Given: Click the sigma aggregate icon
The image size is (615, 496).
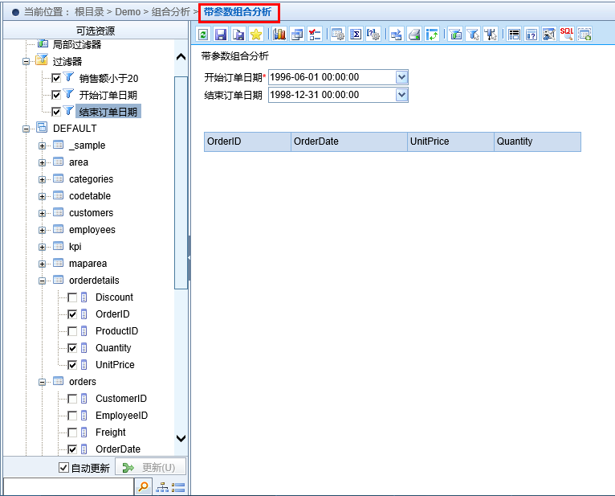Looking at the screenshot, I should point(356,35).
